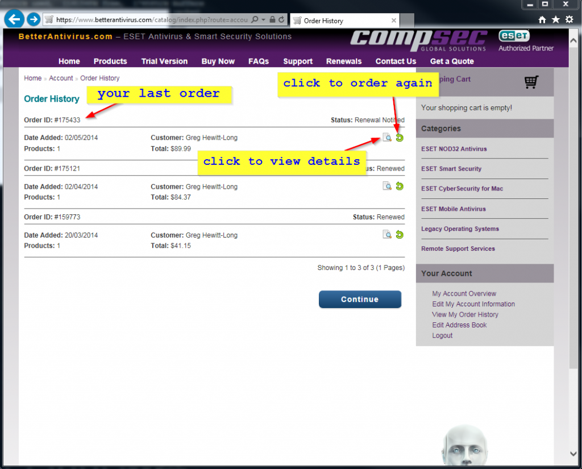
Task: Go forward using the browser forward arrow
Action: [34, 19]
